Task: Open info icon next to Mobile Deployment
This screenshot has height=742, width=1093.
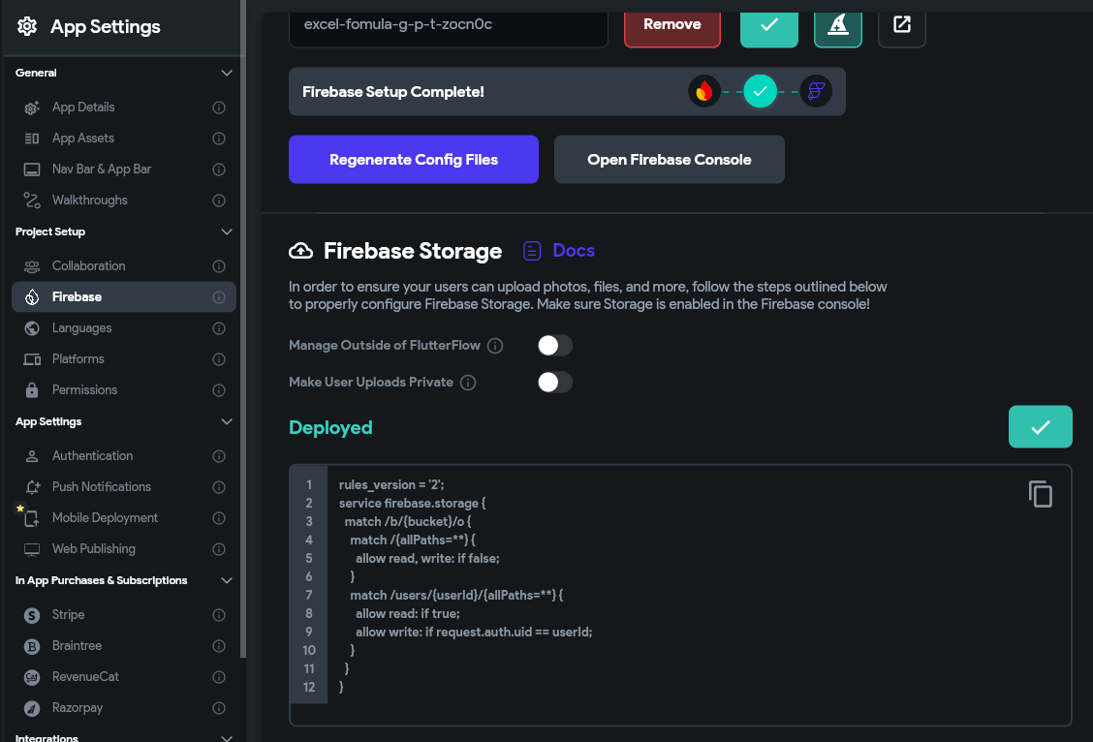Action: (219, 518)
